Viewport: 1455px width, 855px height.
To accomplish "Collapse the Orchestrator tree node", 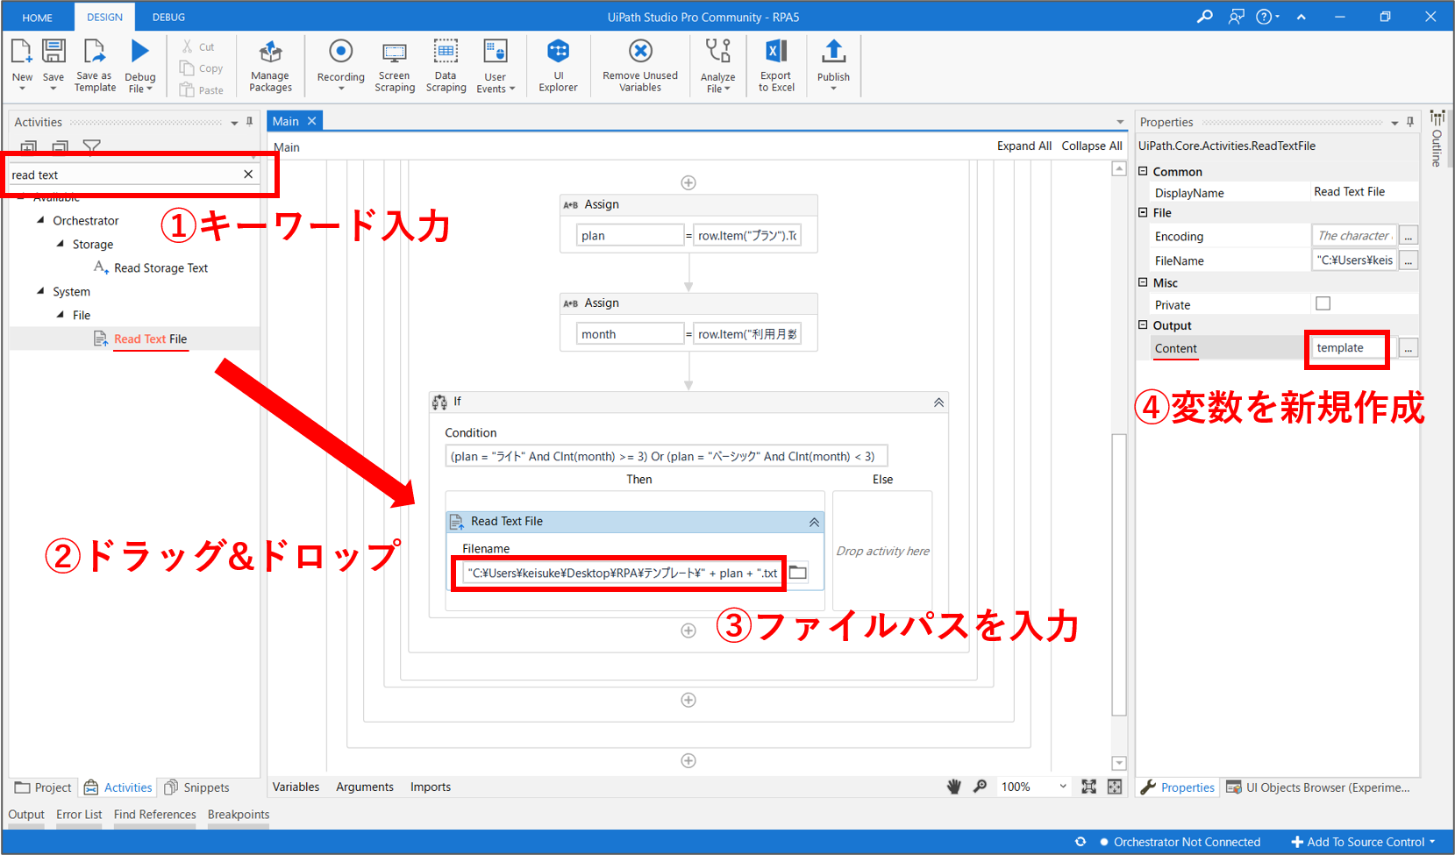I will [x=40, y=220].
